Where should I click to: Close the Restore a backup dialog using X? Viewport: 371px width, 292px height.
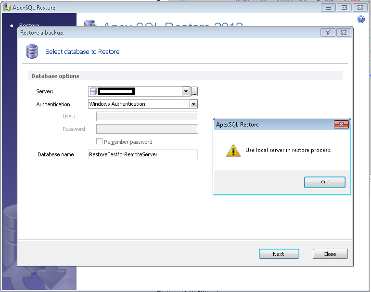pos(343,33)
